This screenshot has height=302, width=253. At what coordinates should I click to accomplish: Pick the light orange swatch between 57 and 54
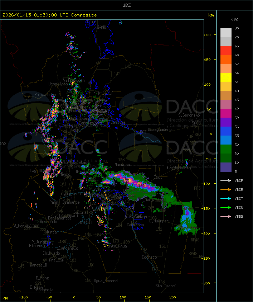pos(226,68)
